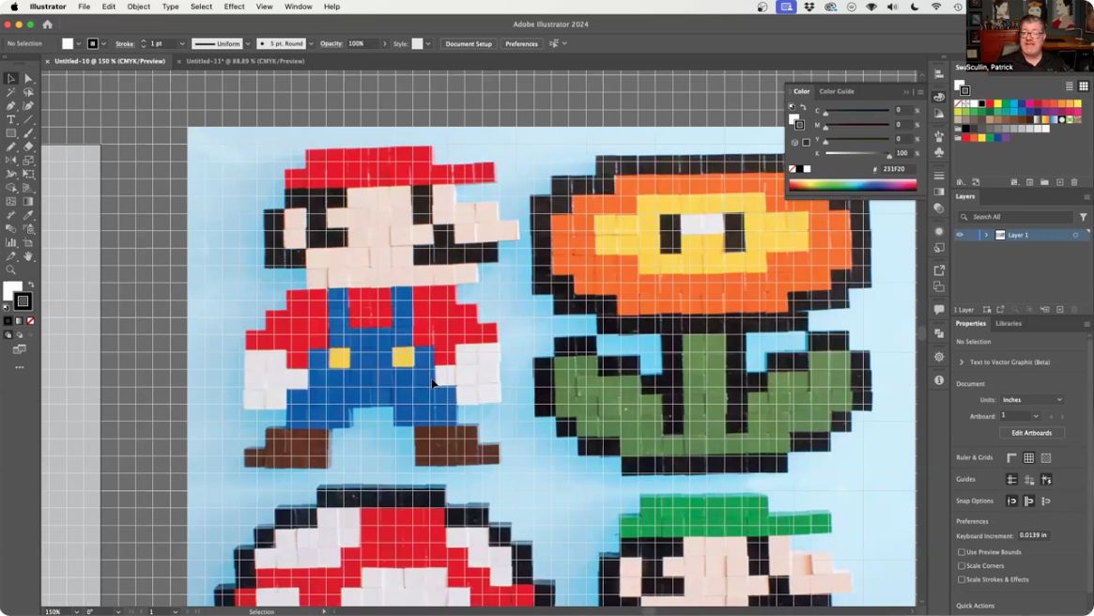
Task: Open the Effect menu
Action: click(234, 7)
